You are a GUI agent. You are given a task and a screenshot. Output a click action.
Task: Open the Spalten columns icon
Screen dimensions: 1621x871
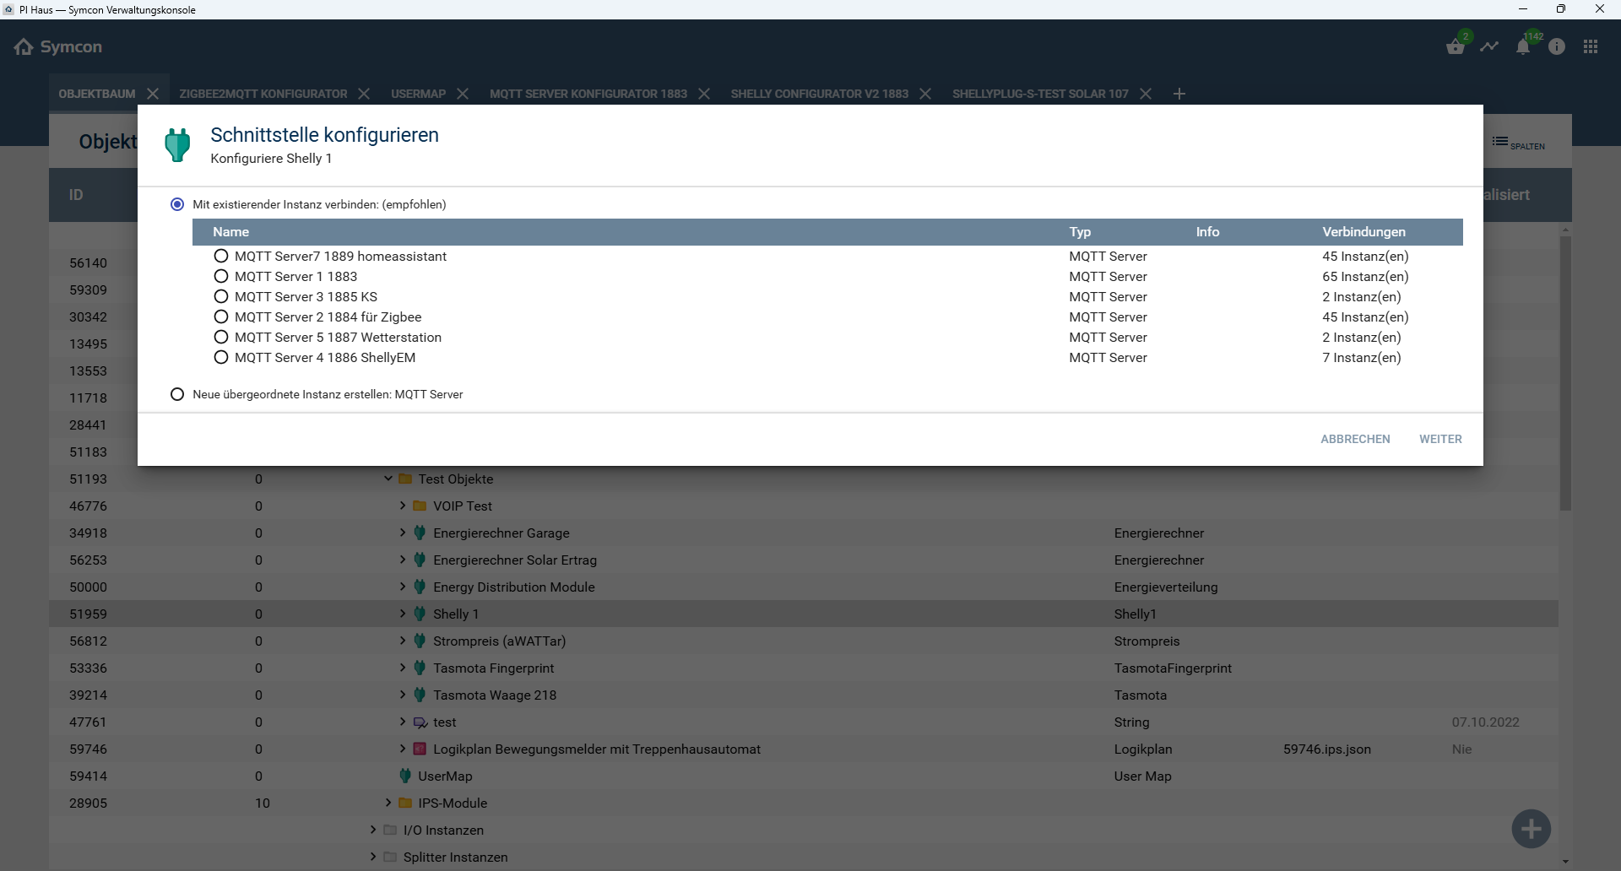tap(1500, 142)
